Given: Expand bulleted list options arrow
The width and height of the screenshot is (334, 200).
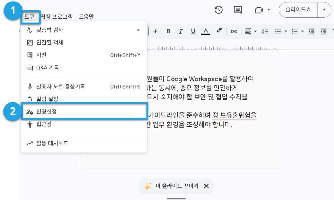Looking at the screenshot, I should pos(286,31).
